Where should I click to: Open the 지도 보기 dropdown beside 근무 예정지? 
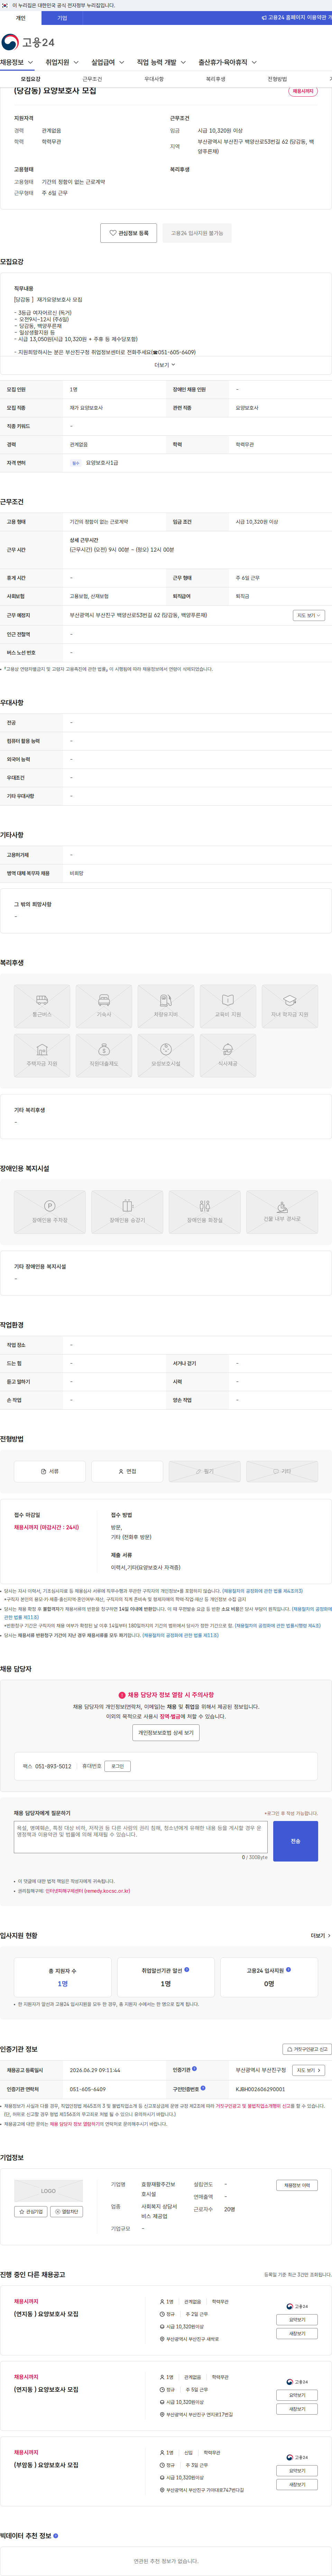pyautogui.click(x=308, y=615)
